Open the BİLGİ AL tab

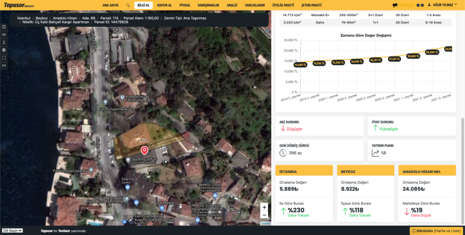(x=143, y=5)
